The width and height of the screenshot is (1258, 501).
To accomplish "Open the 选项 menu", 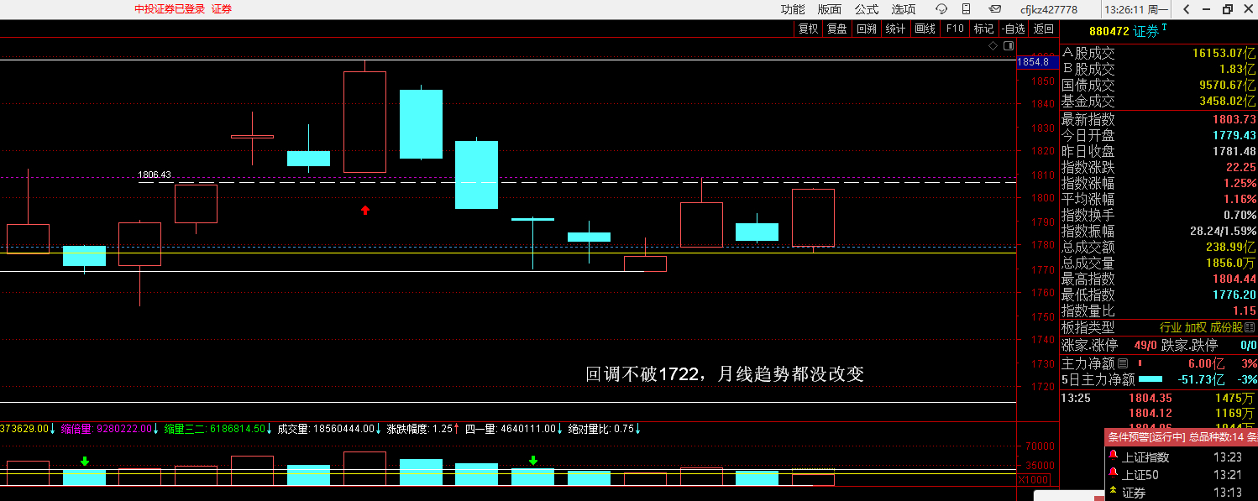I will point(902,9).
